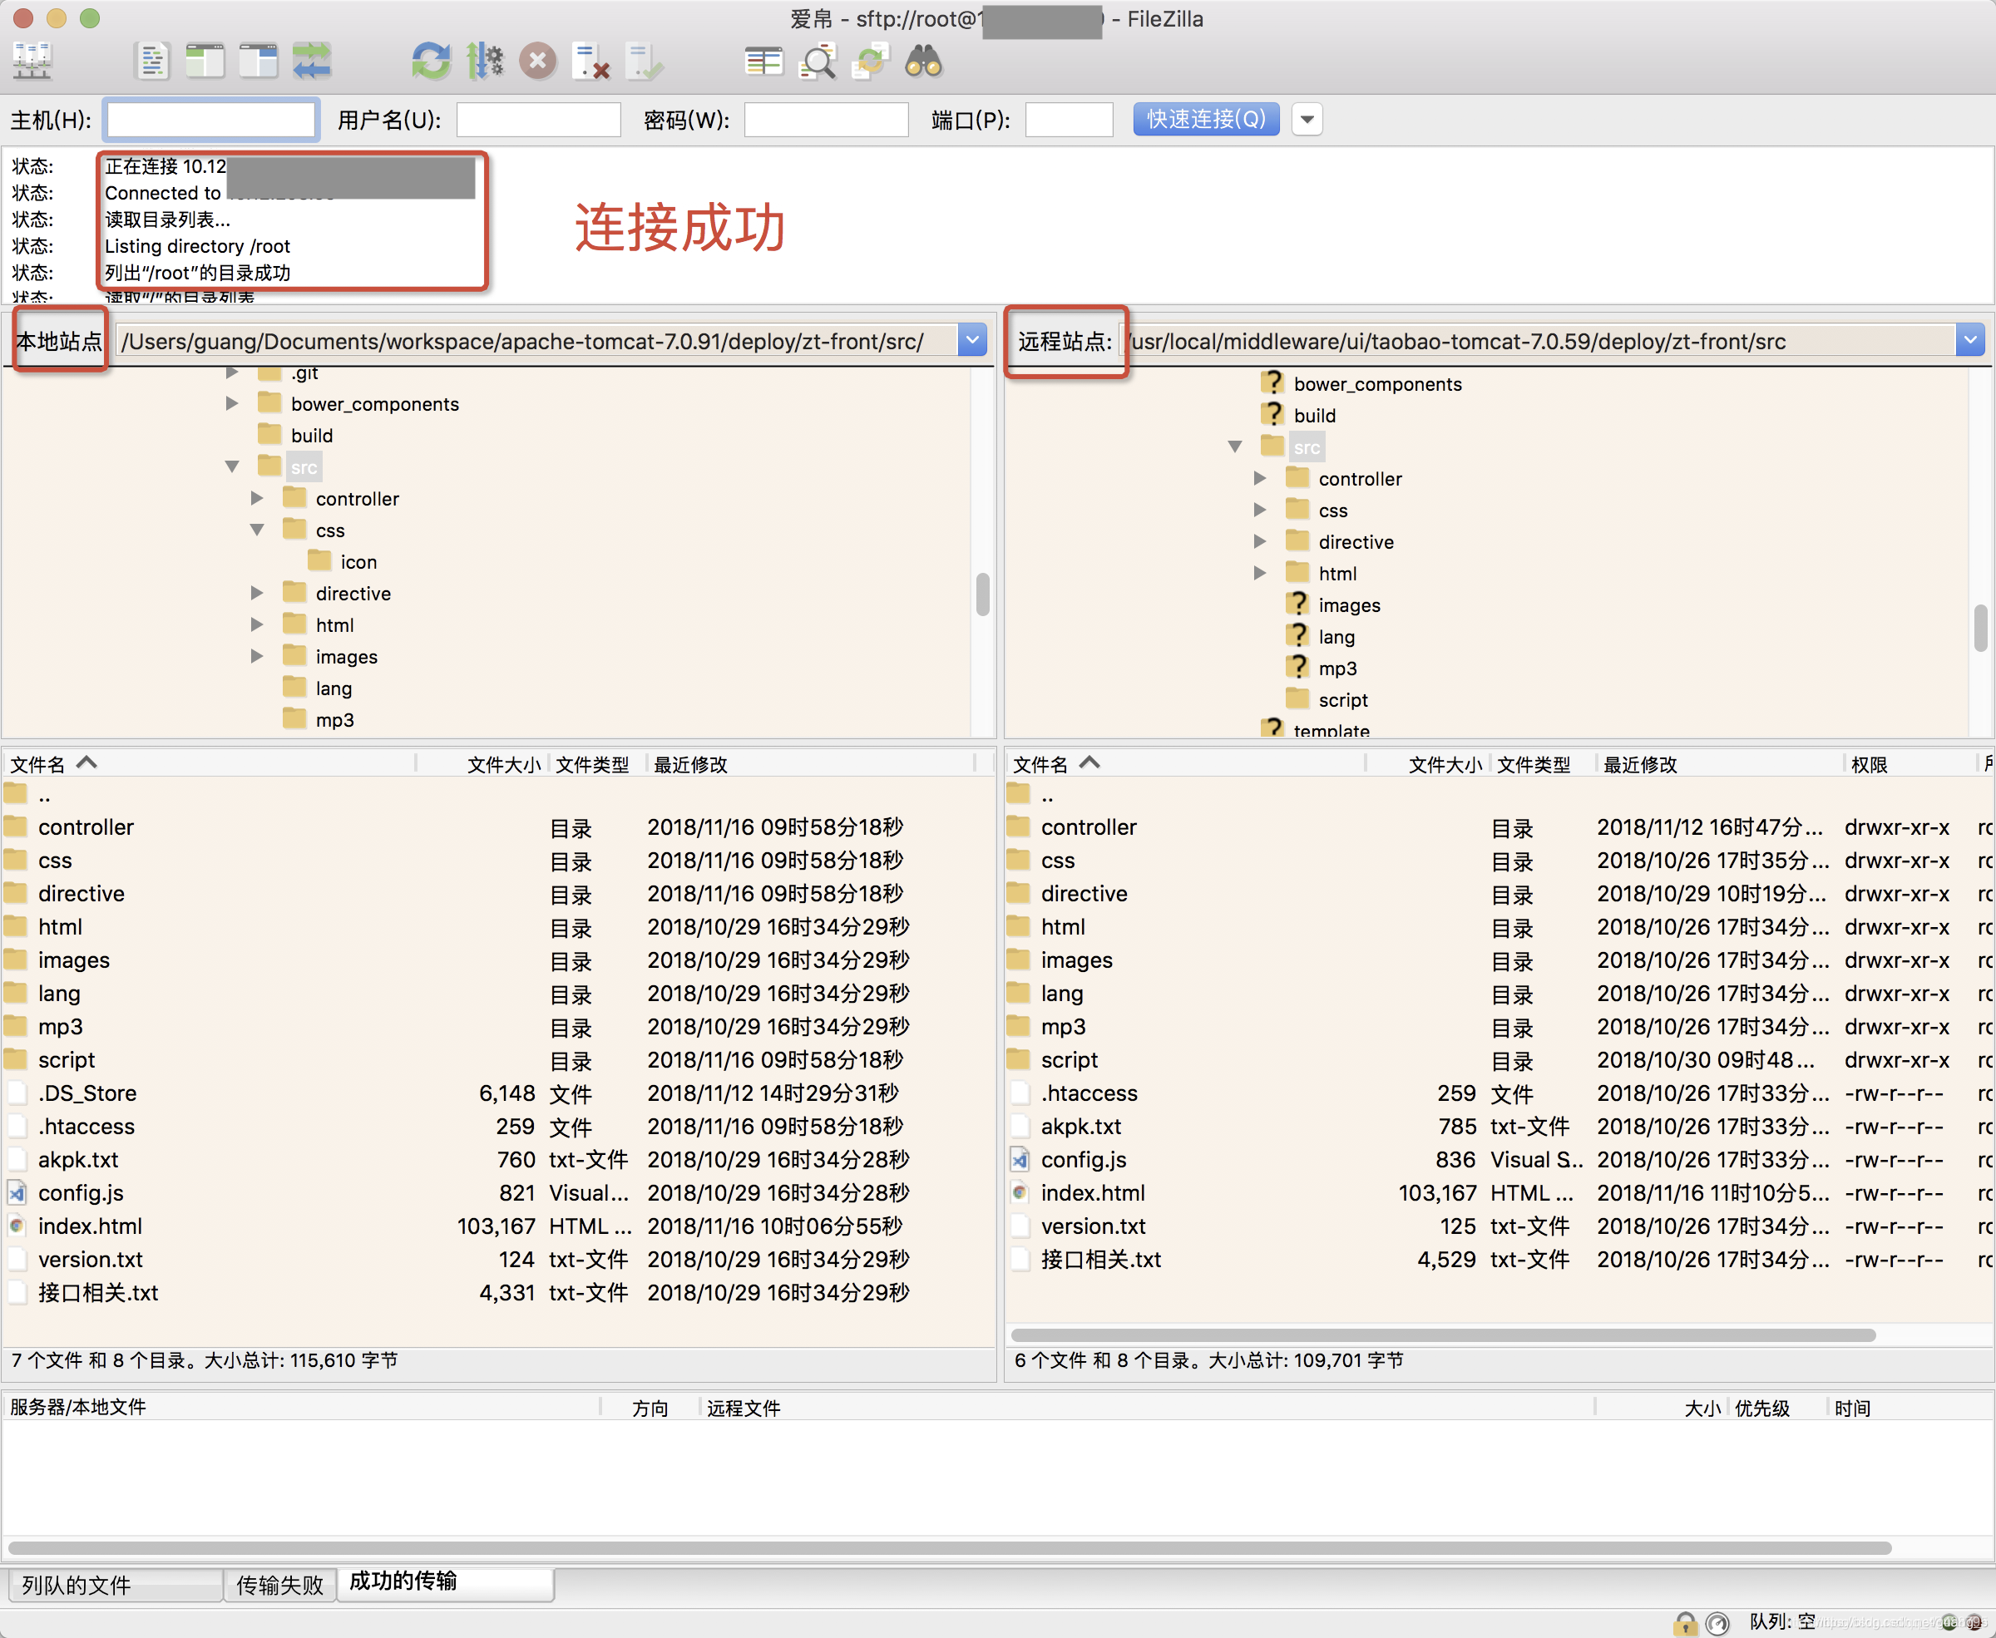This screenshot has height=1638, width=1996.
Task: Select index.html in the local file list
Action: 498,1226
